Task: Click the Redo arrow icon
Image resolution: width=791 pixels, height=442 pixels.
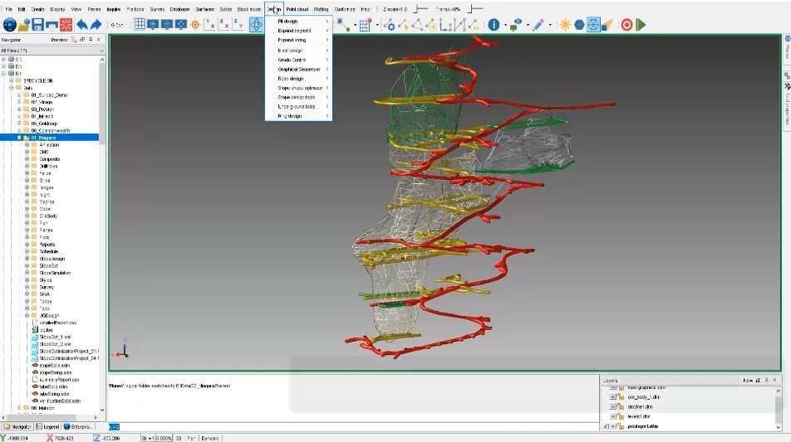Action: [x=96, y=25]
